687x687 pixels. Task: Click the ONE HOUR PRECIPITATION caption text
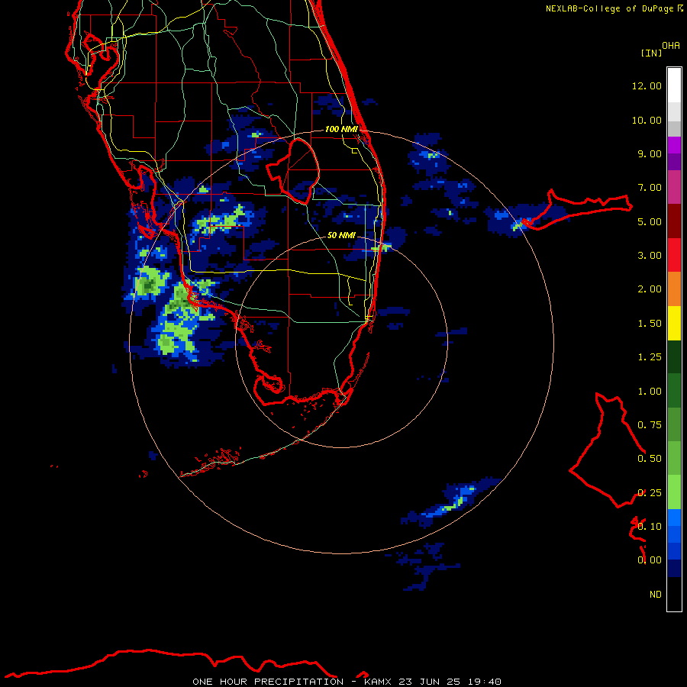268,682
